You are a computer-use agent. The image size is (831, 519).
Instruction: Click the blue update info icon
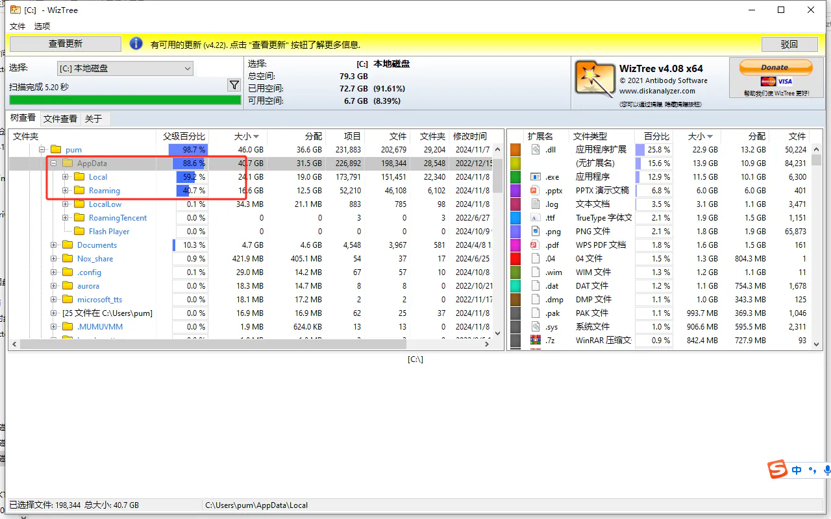pos(136,44)
